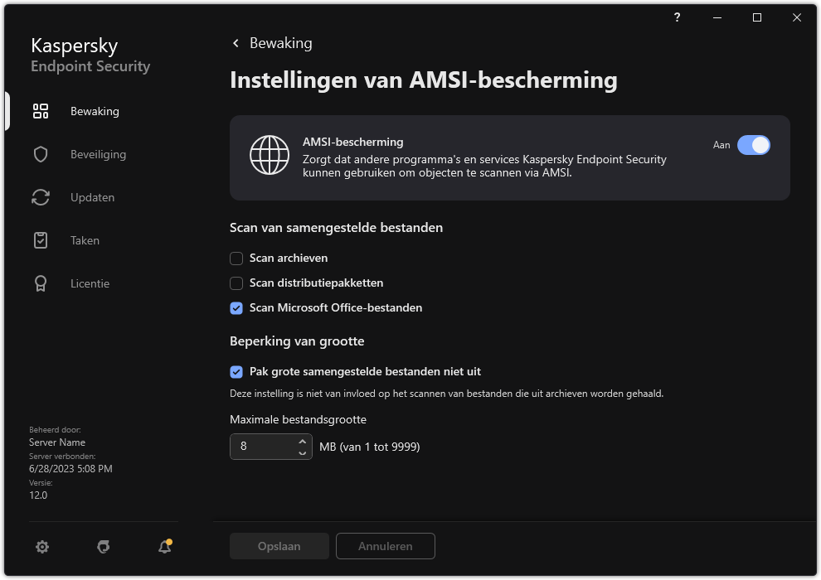Select the Licentie key icon

(40, 283)
